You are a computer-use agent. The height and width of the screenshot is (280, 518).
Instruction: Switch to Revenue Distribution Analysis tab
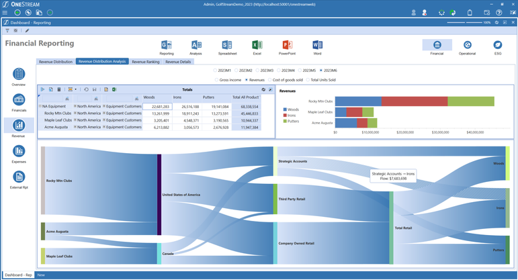[x=102, y=61]
